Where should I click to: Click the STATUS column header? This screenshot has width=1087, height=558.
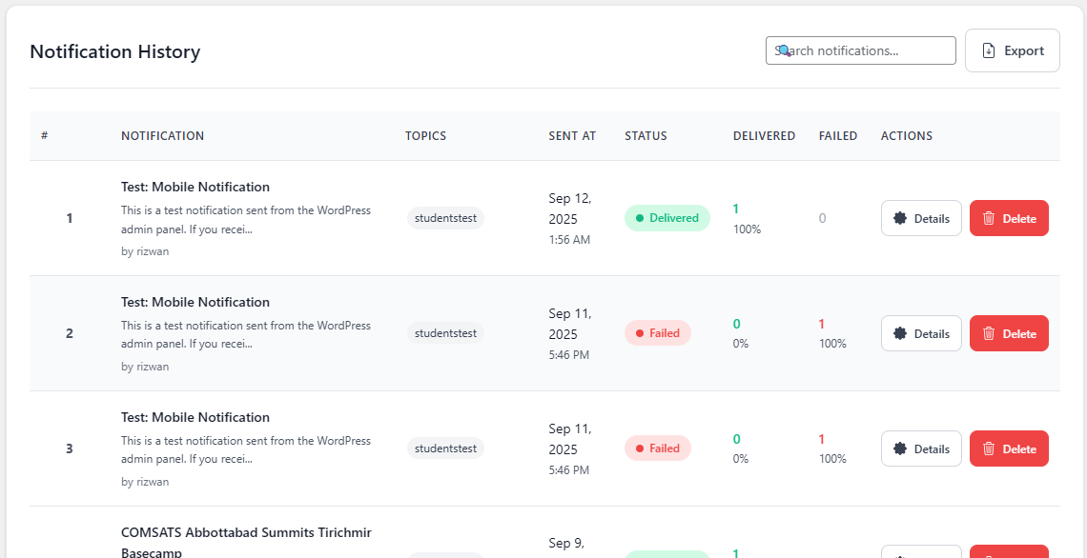[x=646, y=136]
